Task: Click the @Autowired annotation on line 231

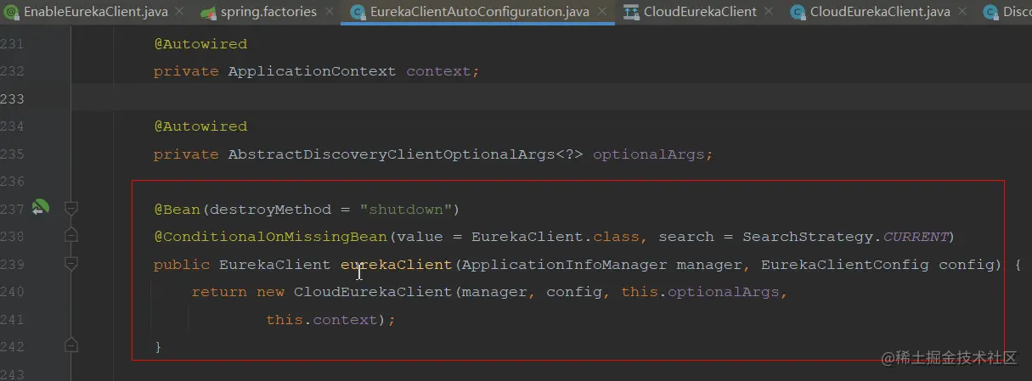Action: [200, 43]
